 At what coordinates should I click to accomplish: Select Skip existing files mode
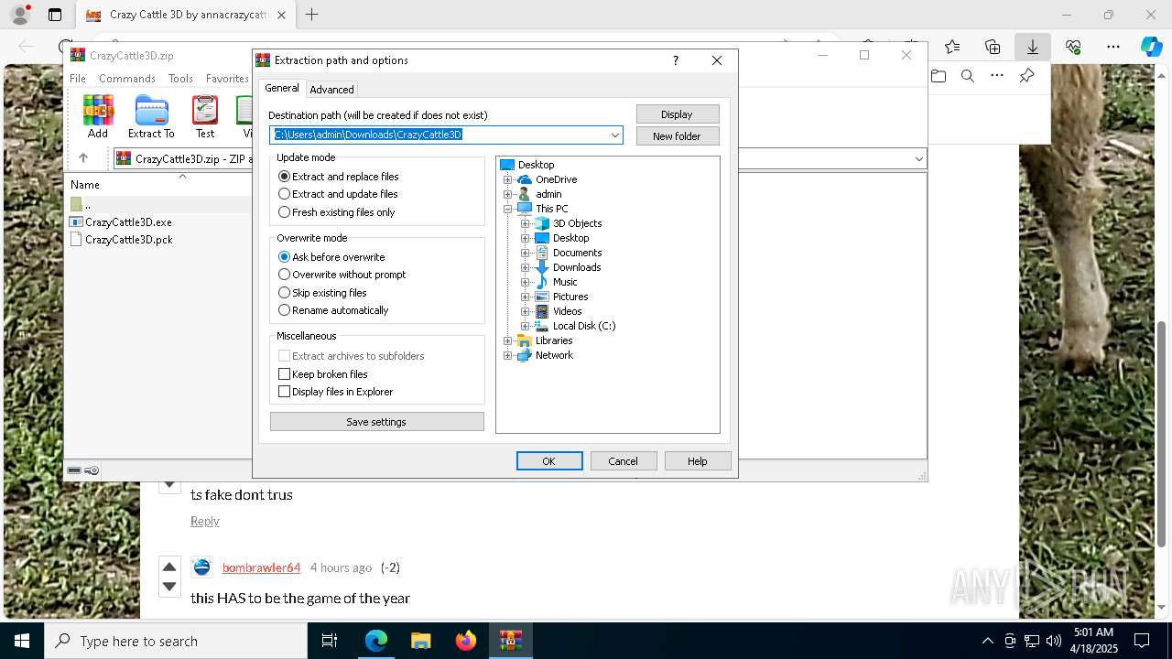coord(322,293)
